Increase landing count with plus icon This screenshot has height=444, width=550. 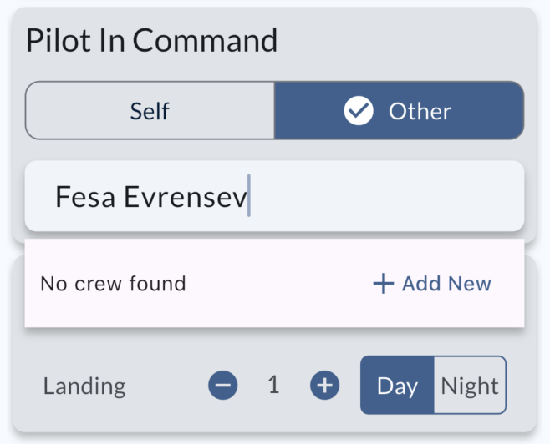pos(324,385)
